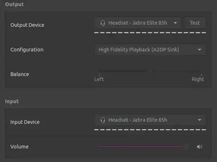Image resolution: width=217 pixels, height=162 pixels.
Task: Click the headset icon in Input Device selector
Action: pyautogui.click(x=103, y=120)
